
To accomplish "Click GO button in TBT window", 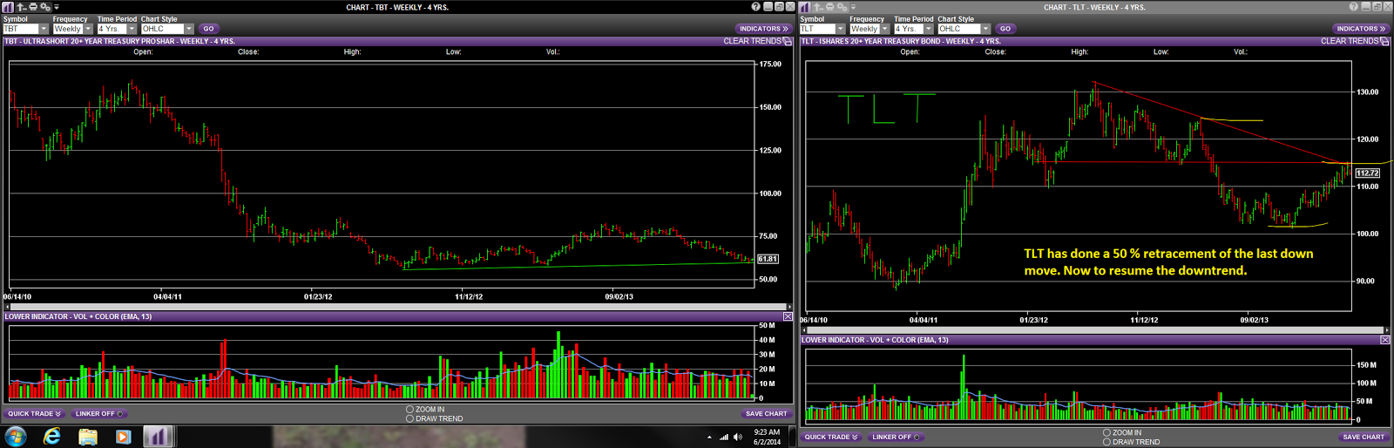I will click(208, 29).
